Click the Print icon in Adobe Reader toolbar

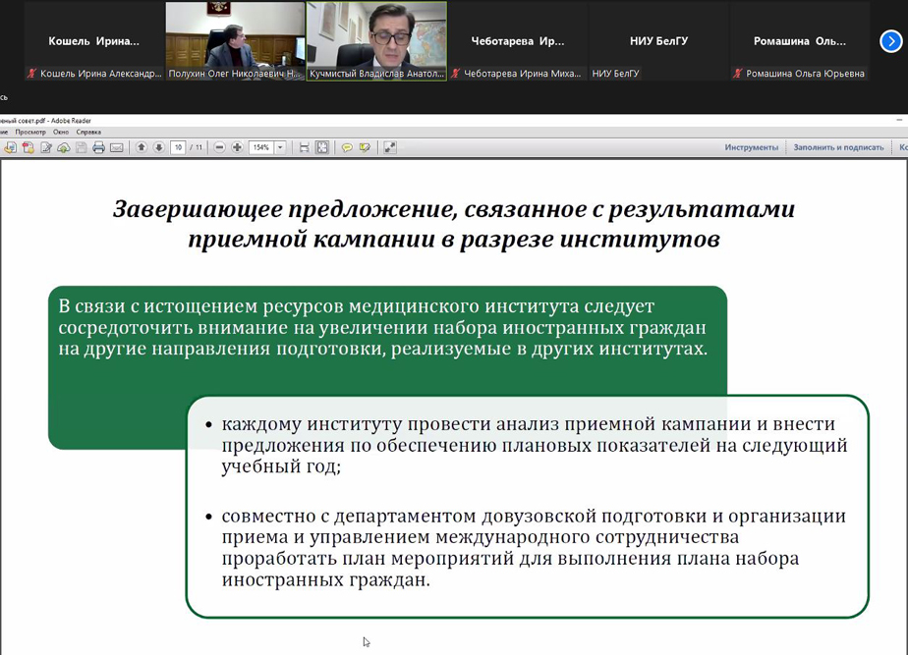click(x=98, y=147)
